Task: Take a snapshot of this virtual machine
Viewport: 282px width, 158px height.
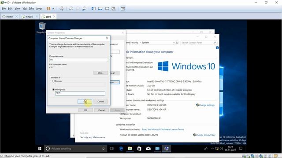Action: 71,8
